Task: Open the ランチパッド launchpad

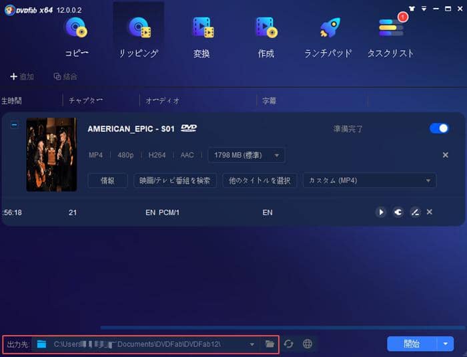Action: (328, 37)
